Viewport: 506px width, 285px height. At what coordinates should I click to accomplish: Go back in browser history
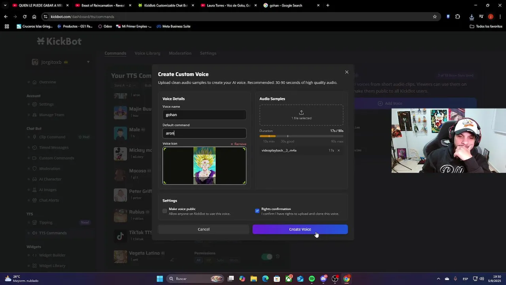[6, 17]
